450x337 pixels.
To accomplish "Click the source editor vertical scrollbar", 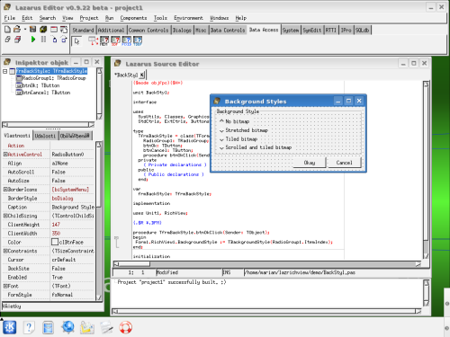I will [x=426, y=170].
